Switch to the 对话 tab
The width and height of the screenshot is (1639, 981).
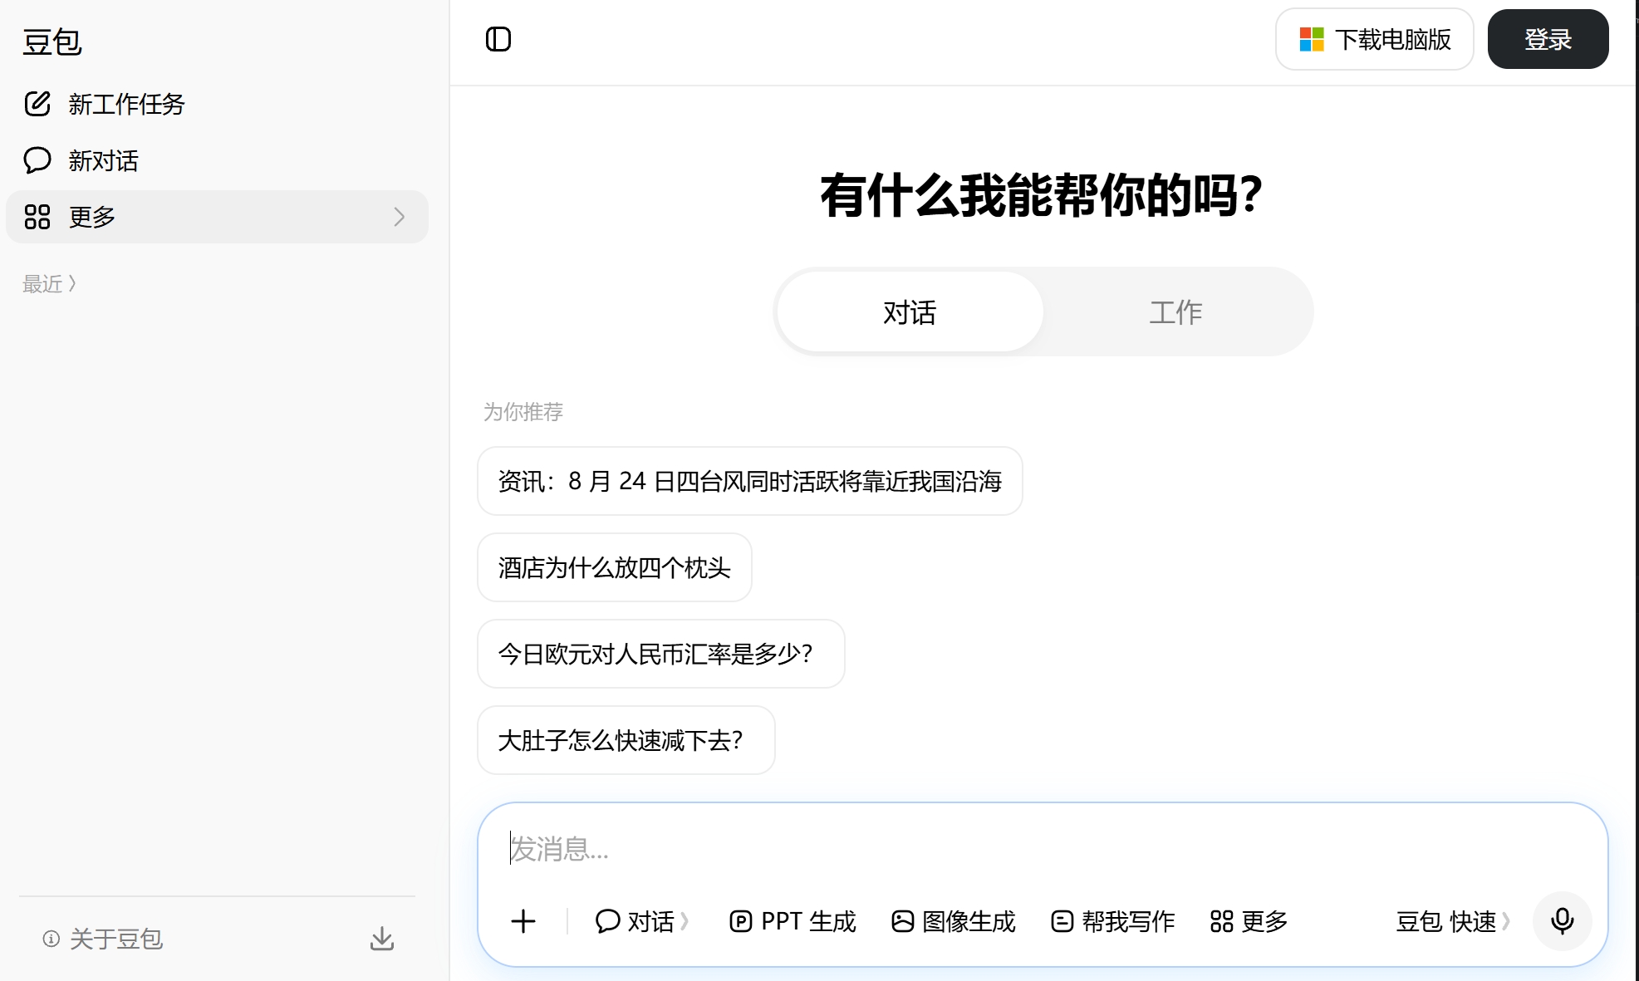(x=910, y=312)
